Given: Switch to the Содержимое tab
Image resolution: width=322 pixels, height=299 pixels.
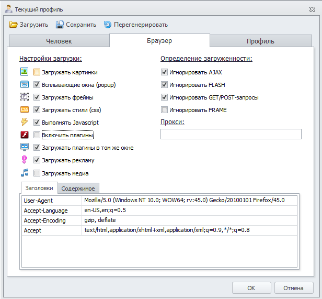Looking at the screenshot, I should click(x=77, y=189).
